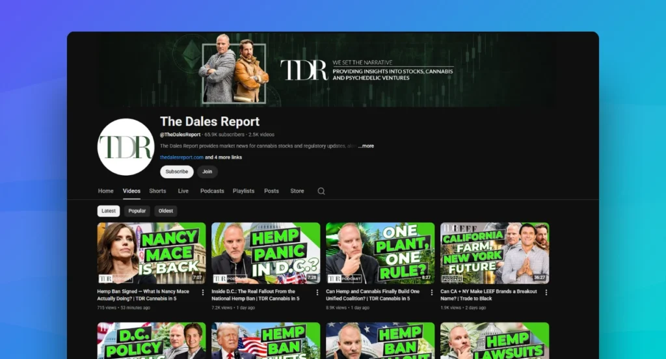Switch to the Podcasts tab
Image resolution: width=666 pixels, height=359 pixels.
(212, 191)
